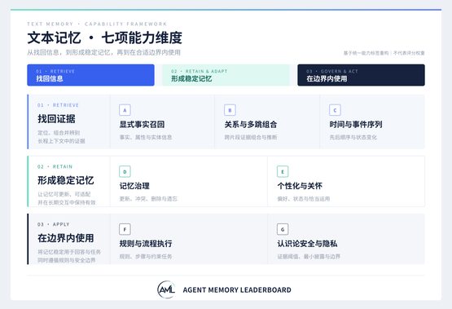Click the 找回证据 section heading
Screen dimensions: 452x309
click(x=56, y=118)
